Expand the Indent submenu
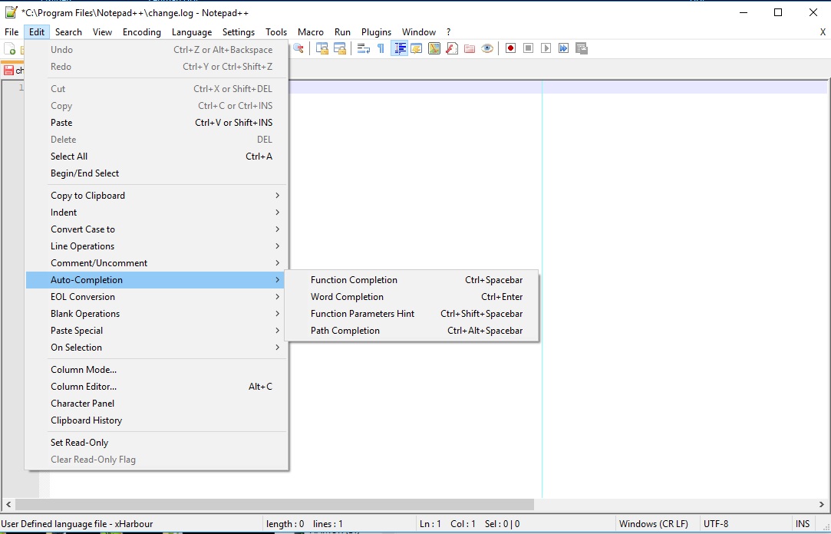This screenshot has height=534, width=831. click(x=157, y=213)
